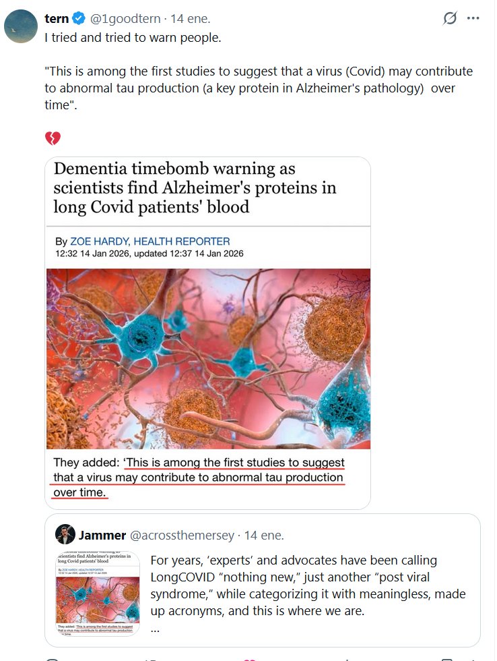Screen dimensions: 497x661
Task: Click the red-underlined quote in the article image
Action: point(199,478)
